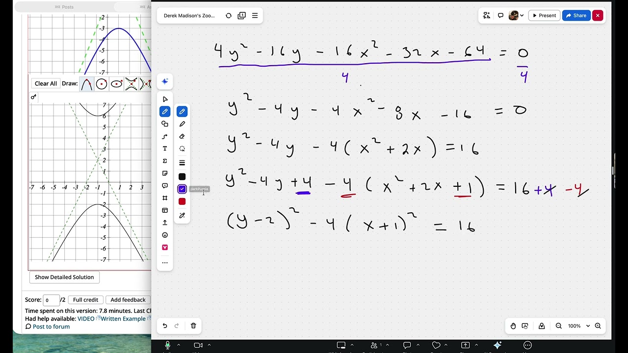Open the comments panel in top bar

pyautogui.click(x=500, y=16)
